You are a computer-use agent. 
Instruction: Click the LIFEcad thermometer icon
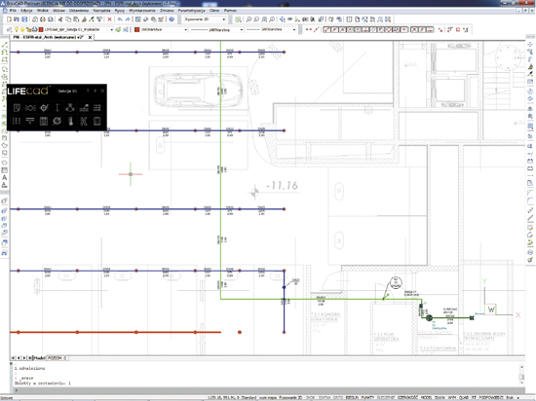click(71, 121)
